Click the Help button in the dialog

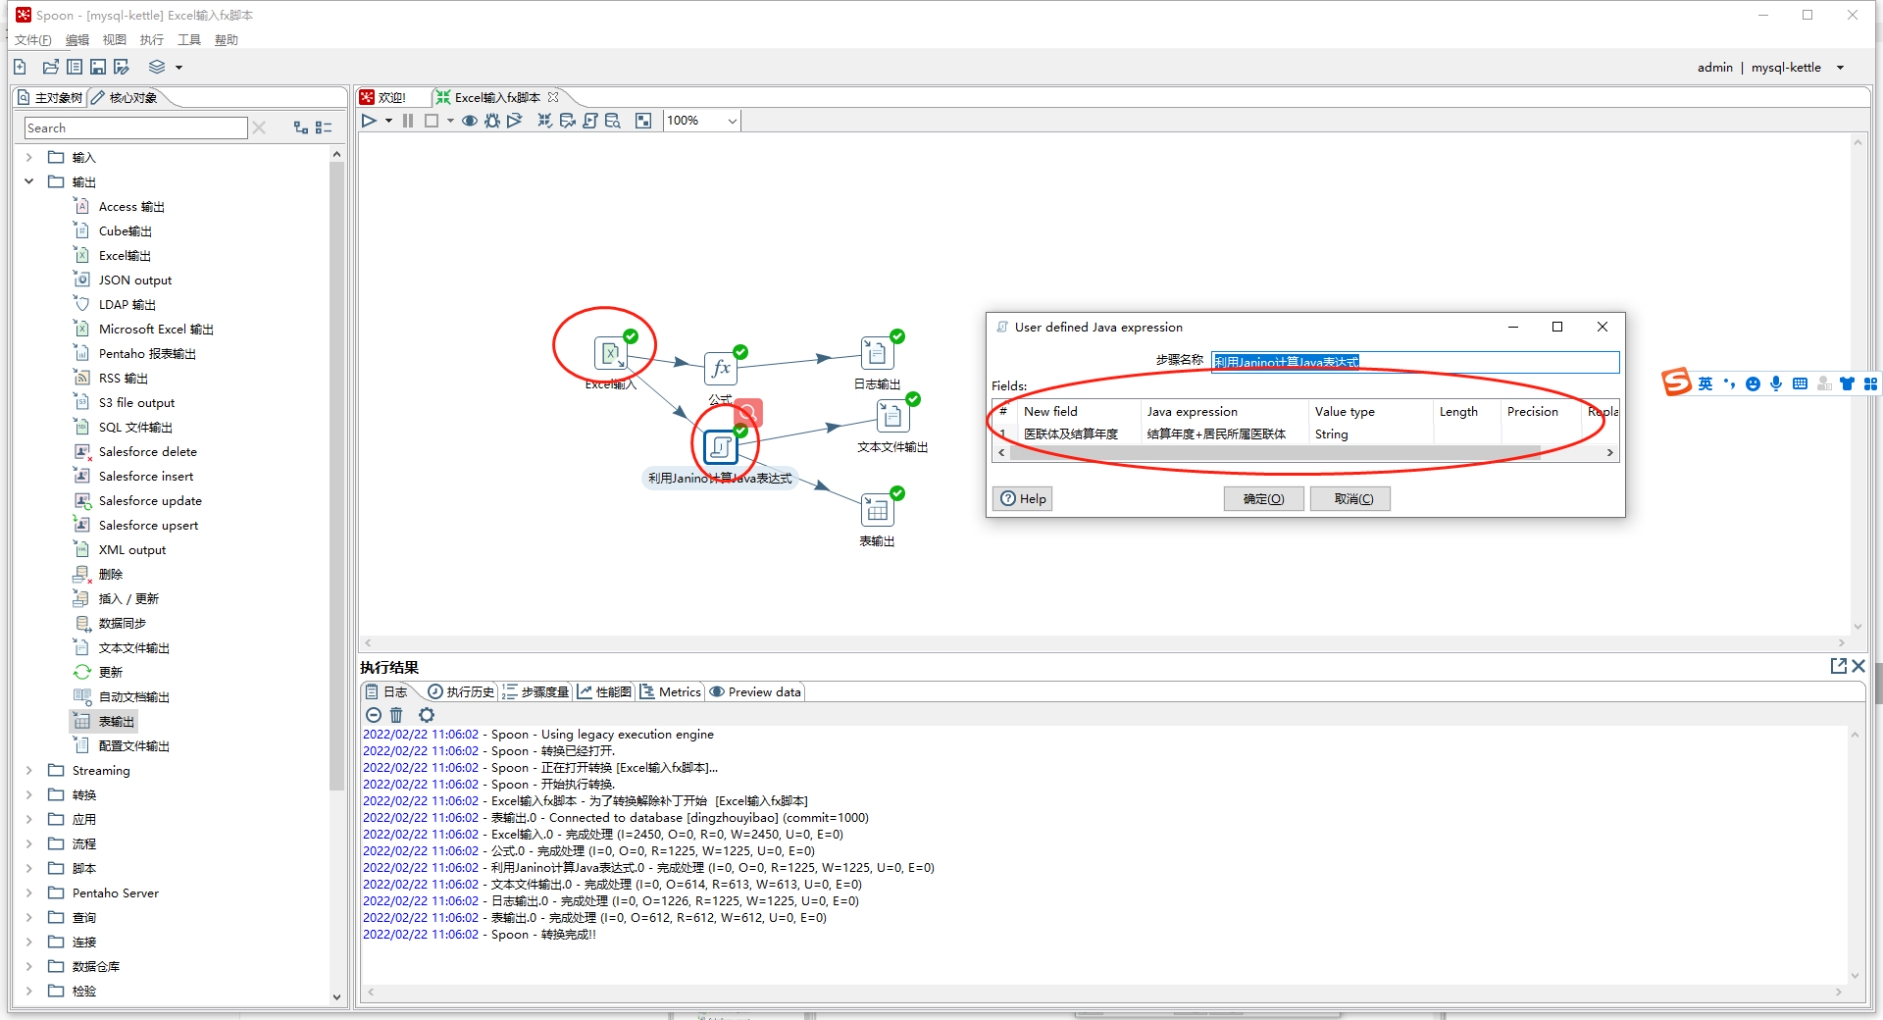click(1022, 498)
